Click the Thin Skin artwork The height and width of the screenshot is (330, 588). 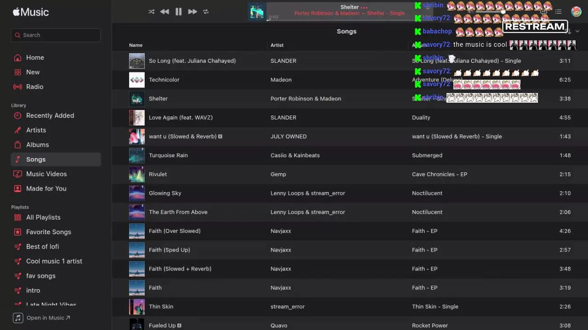[137, 307]
